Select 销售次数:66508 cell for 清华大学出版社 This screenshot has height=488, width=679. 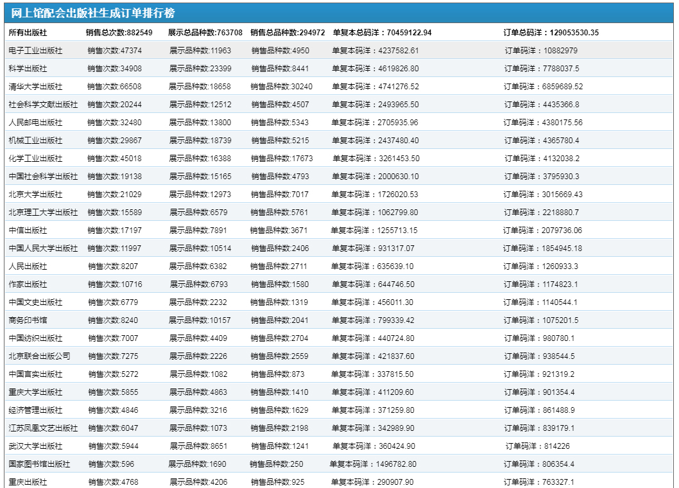[x=115, y=87]
